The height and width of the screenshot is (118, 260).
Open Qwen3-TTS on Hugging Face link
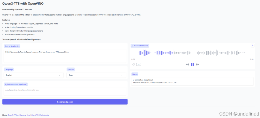pos(19,115)
